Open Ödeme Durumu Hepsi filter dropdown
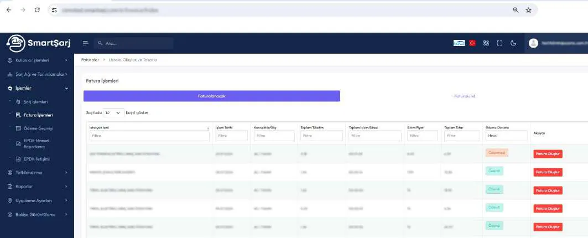The height and width of the screenshot is (238, 588). tap(506, 136)
